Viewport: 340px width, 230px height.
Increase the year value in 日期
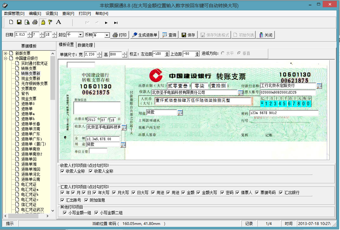(x=30, y=33)
